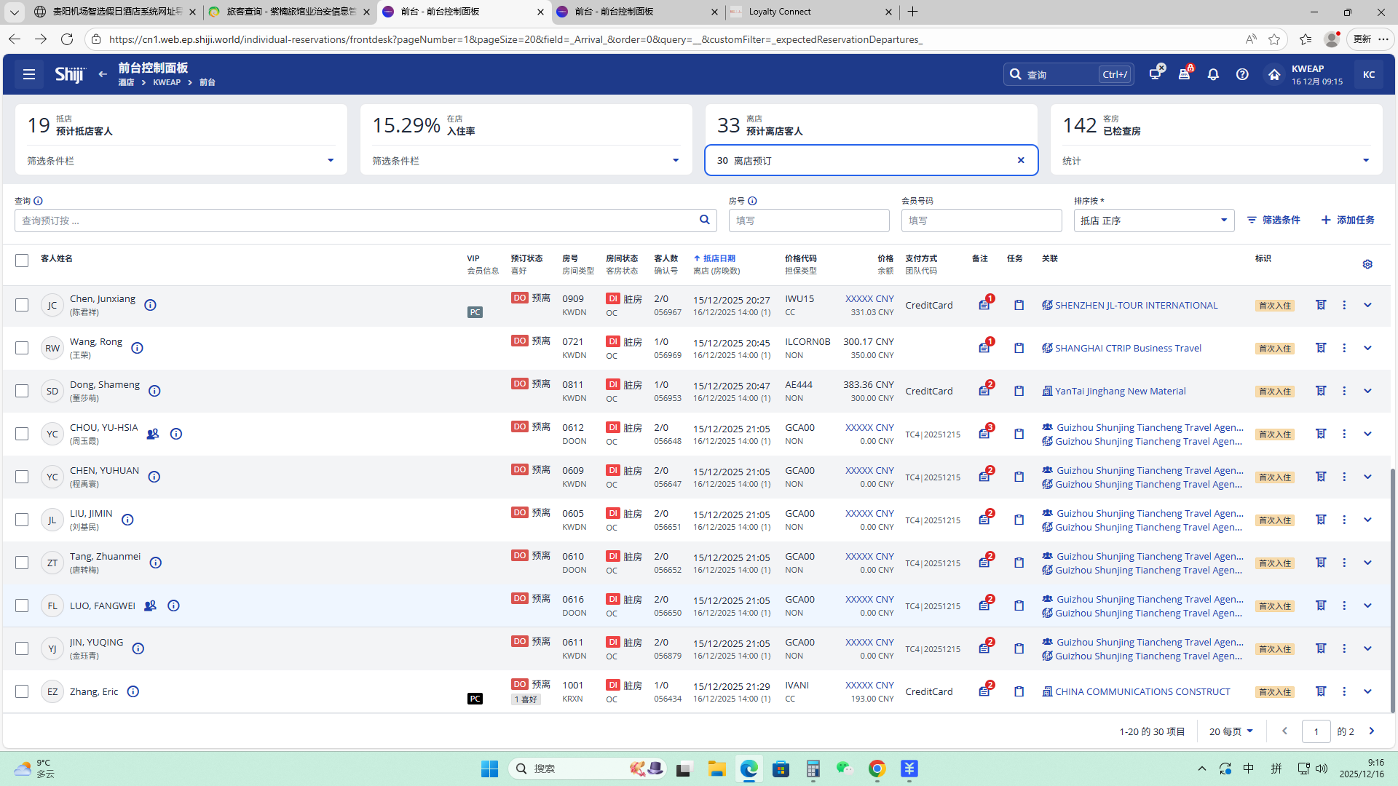
Task: Click the 房号 room number input field
Action: [x=808, y=221]
